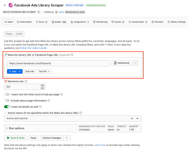Click the Add URL button

[x=12, y=71]
